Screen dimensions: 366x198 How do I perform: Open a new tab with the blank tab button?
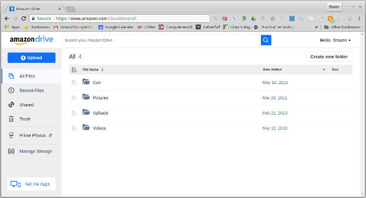[x=70, y=9]
